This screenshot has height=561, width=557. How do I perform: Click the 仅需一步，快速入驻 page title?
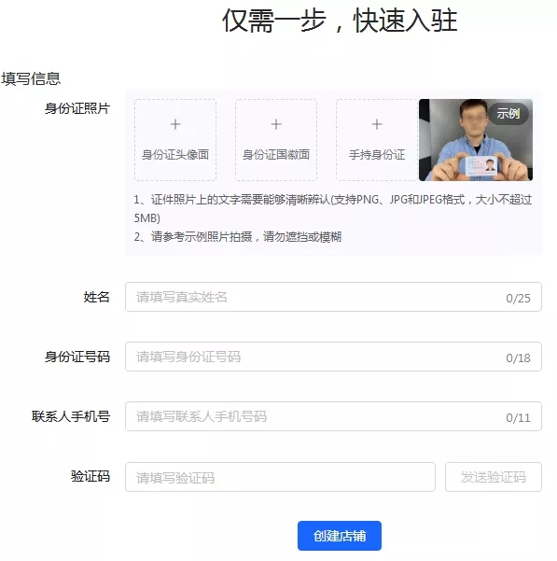pyautogui.click(x=340, y=21)
